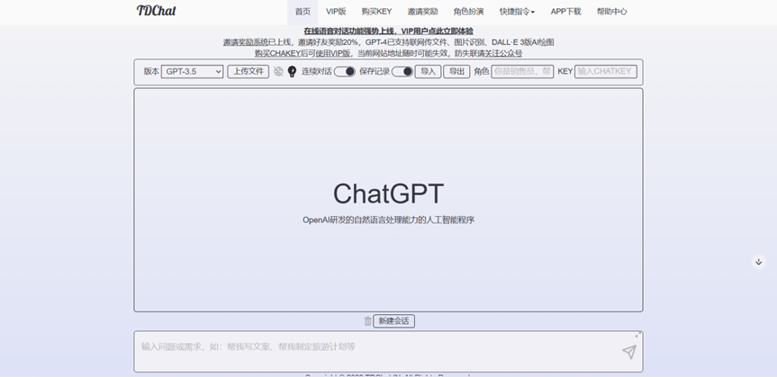
Task: Focus the CHATKEY input field
Action: (606, 71)
